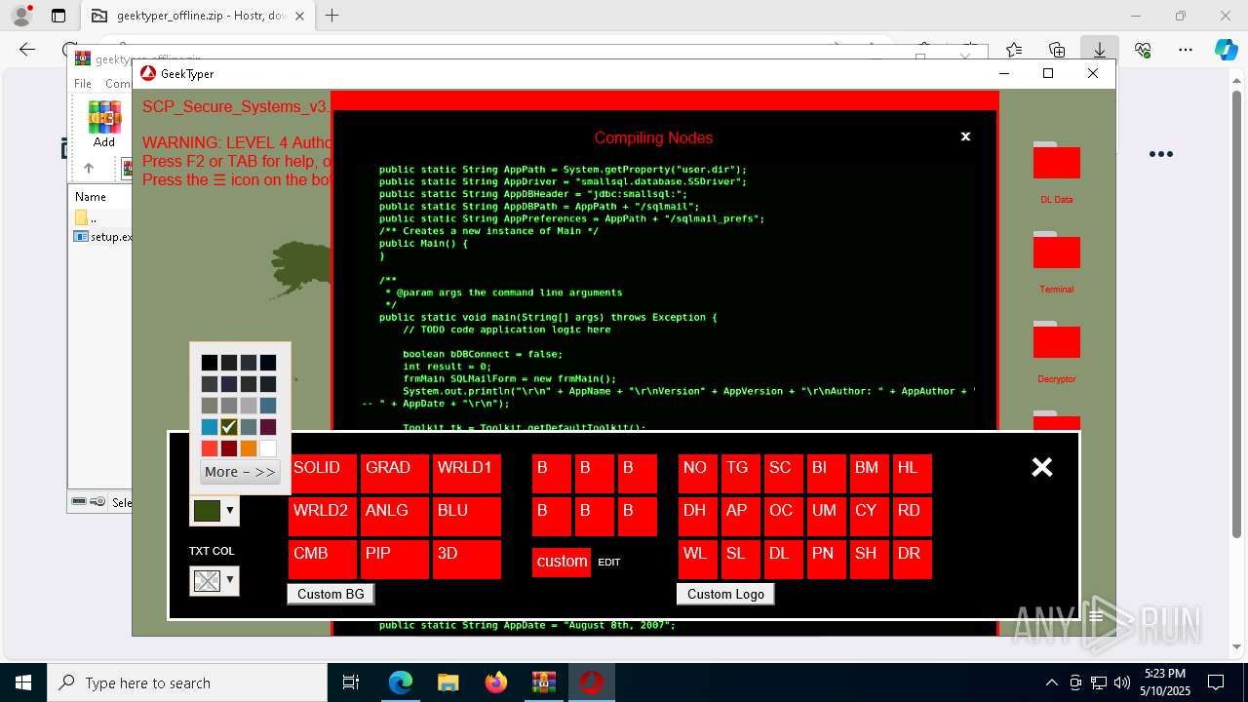Click the GeekTyper taskbar icon
This screenshot has width=1248, height=702.
tap(591, 682)
